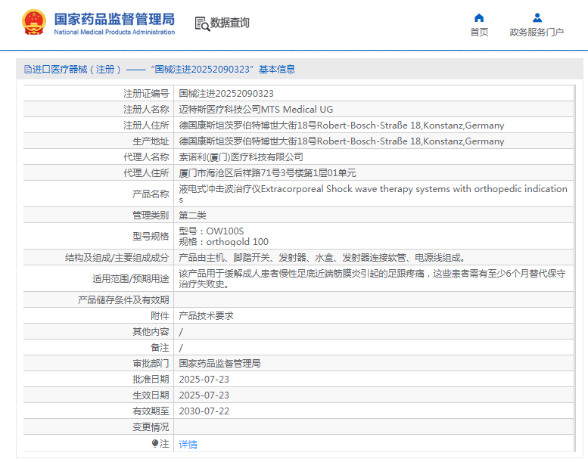Select 液电式冲击波治疗仪 product name

point(373,194)
